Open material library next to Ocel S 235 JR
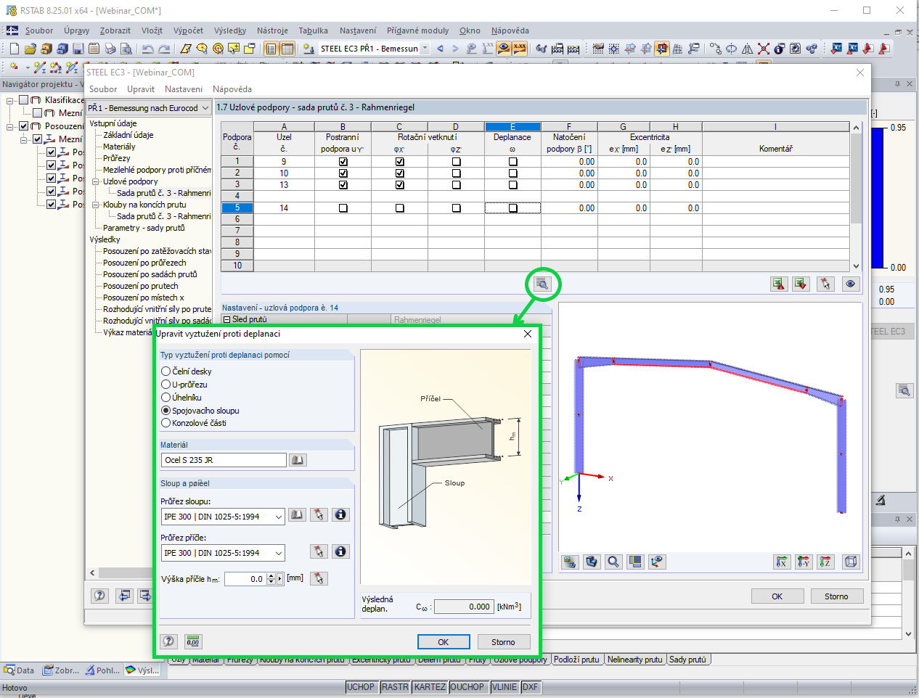919x698 pixels. coord(298,460)
